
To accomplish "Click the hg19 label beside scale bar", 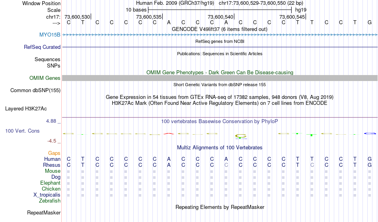I will click(301, 10).
